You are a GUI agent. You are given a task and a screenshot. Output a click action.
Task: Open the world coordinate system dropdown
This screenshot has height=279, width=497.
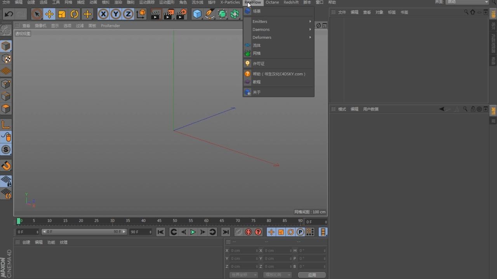[x=243, y=274]
